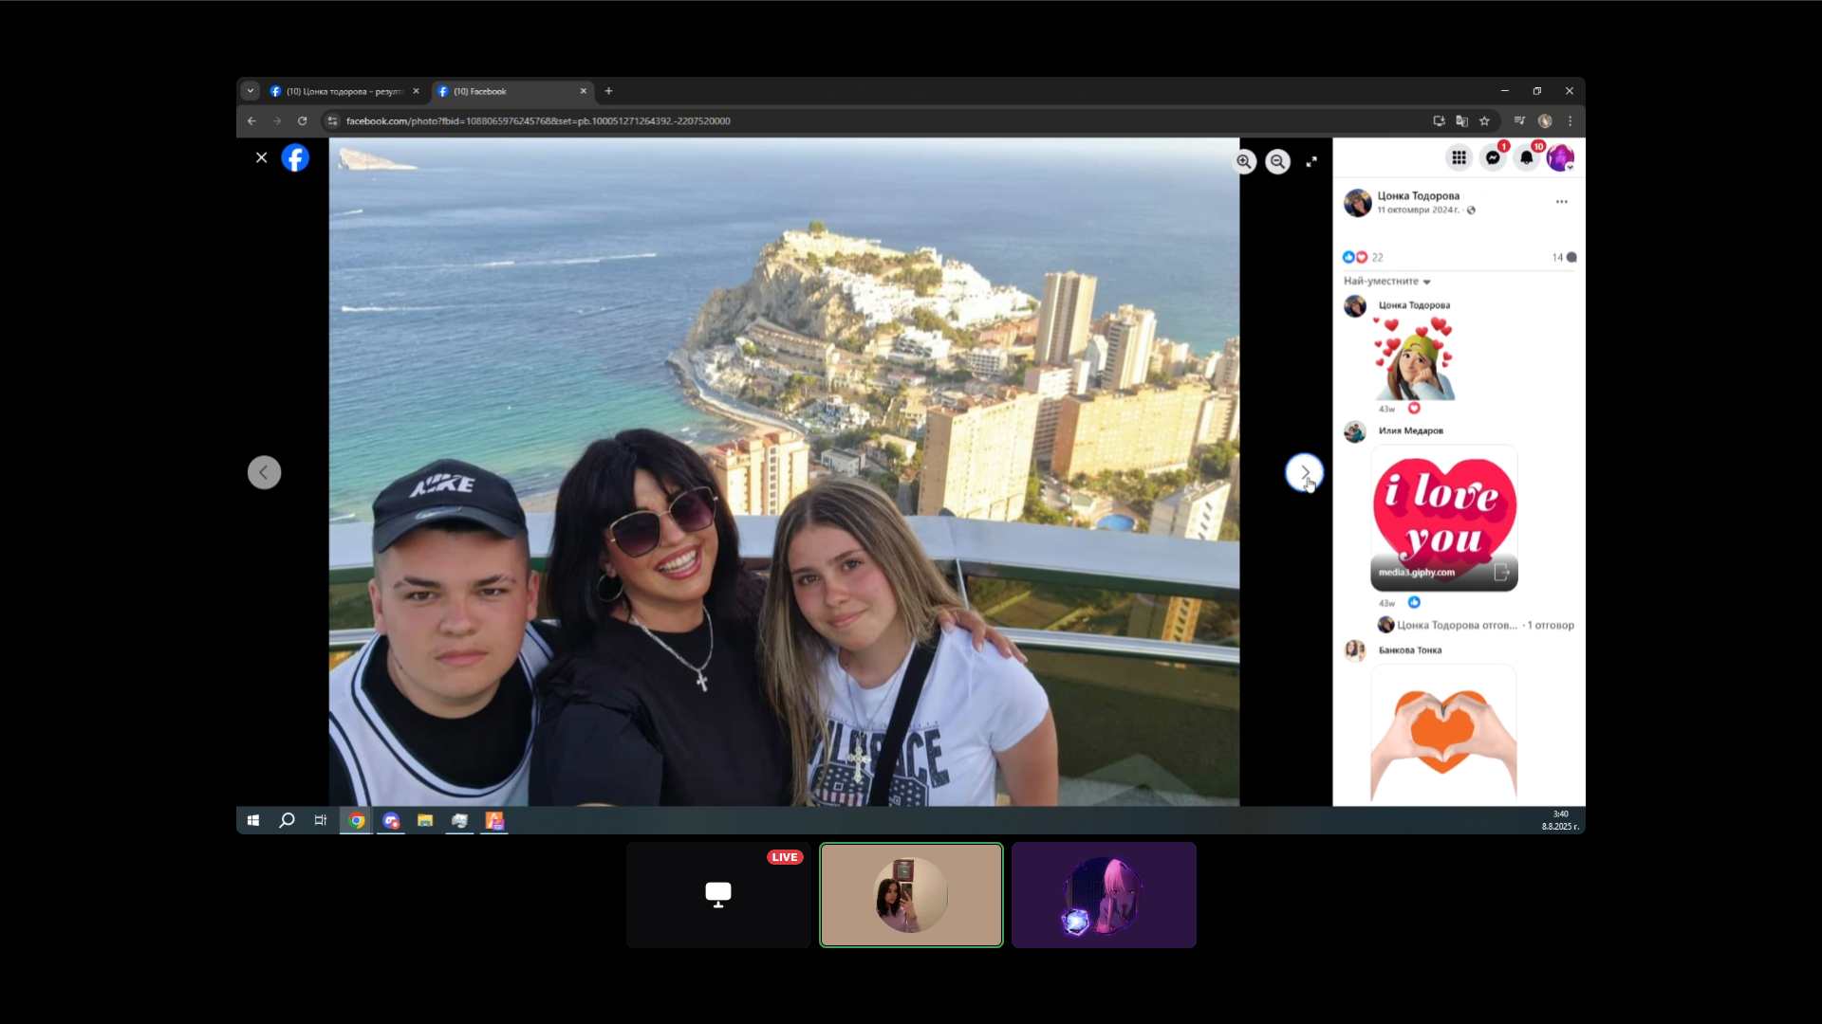Open Facebook notifications bell
Image resolution: width=1822 pixels, height=1024 pixels.
(x=1526, y=157)
